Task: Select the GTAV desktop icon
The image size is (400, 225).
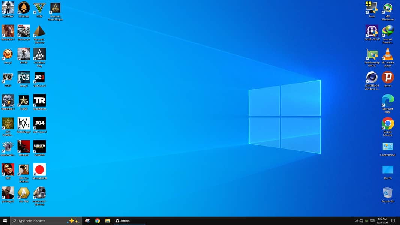Action: (x=39, y=8)
